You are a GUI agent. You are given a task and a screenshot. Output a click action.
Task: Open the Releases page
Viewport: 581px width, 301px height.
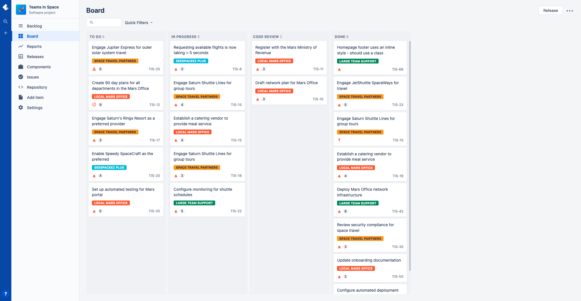click(x=35, y=57)
